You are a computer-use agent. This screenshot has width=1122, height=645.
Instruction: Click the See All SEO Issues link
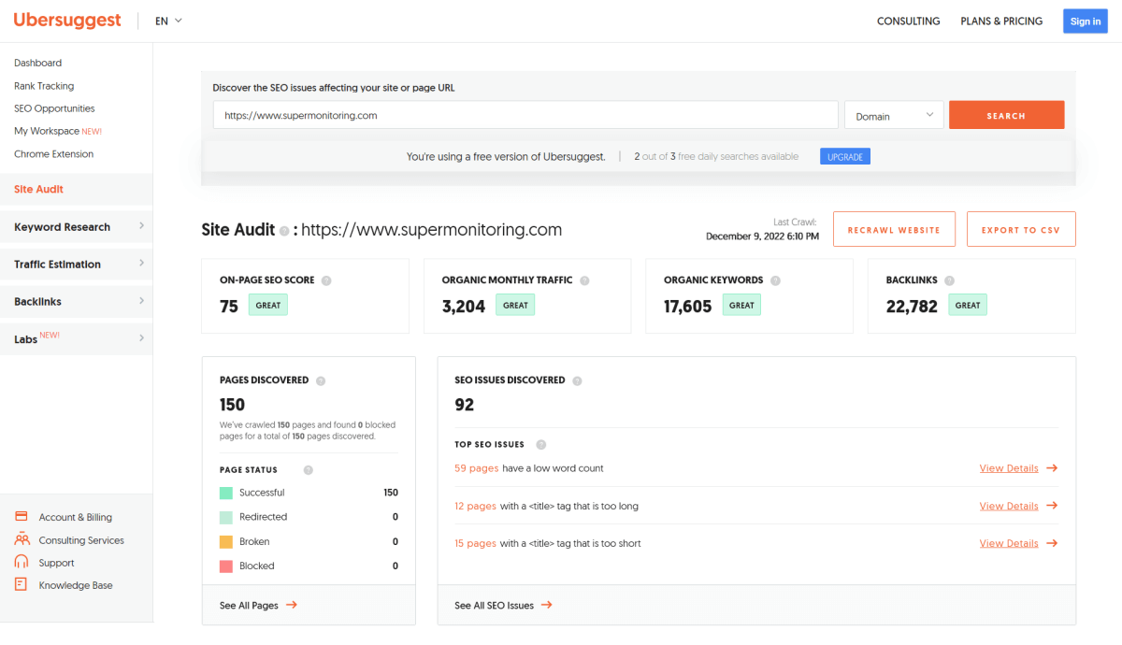pyautogui.click(x=494, y=606)
